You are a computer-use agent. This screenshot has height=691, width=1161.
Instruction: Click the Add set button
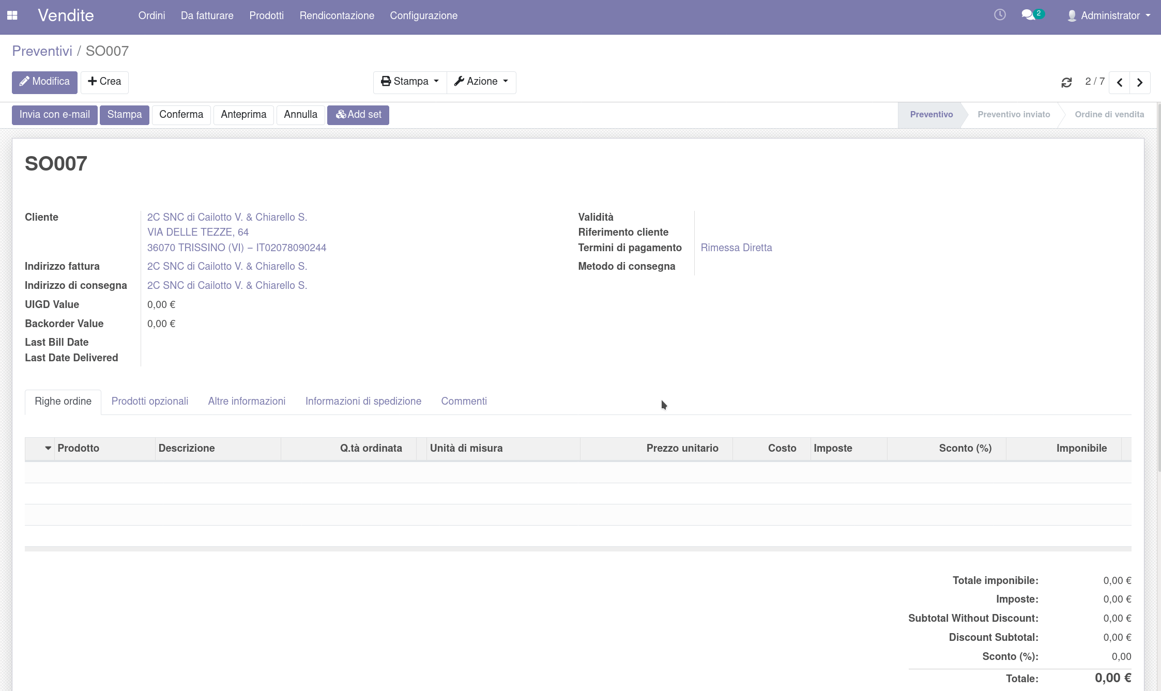(x=358, y=115)
